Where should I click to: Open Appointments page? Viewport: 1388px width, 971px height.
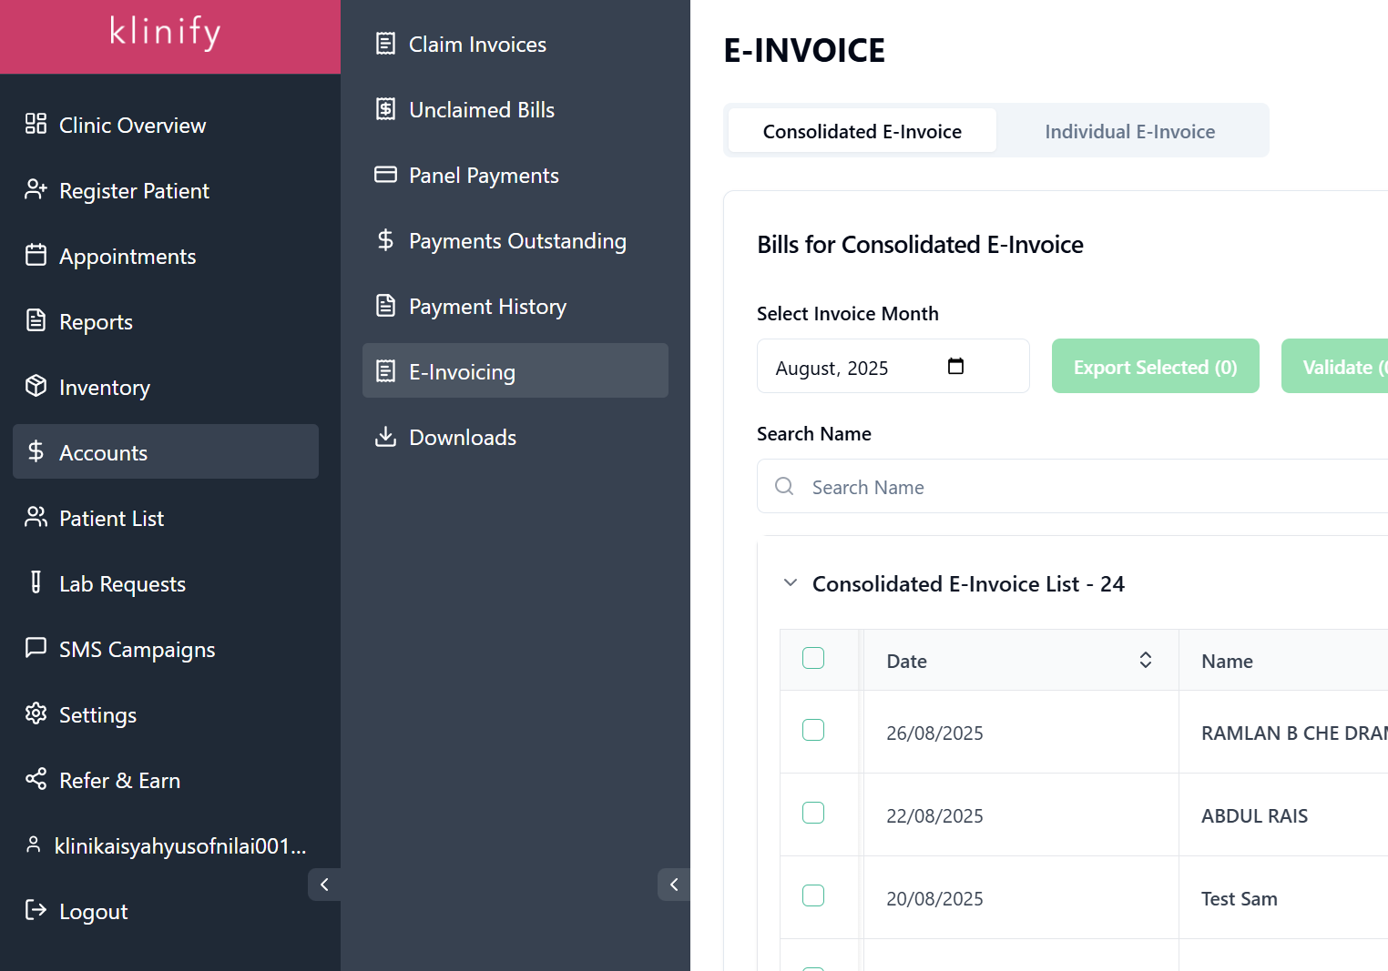[x=166, y=255]
